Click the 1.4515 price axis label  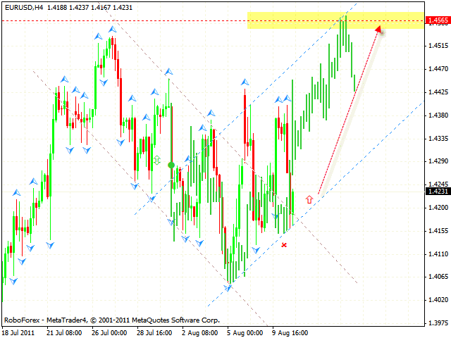click(438, 46)
